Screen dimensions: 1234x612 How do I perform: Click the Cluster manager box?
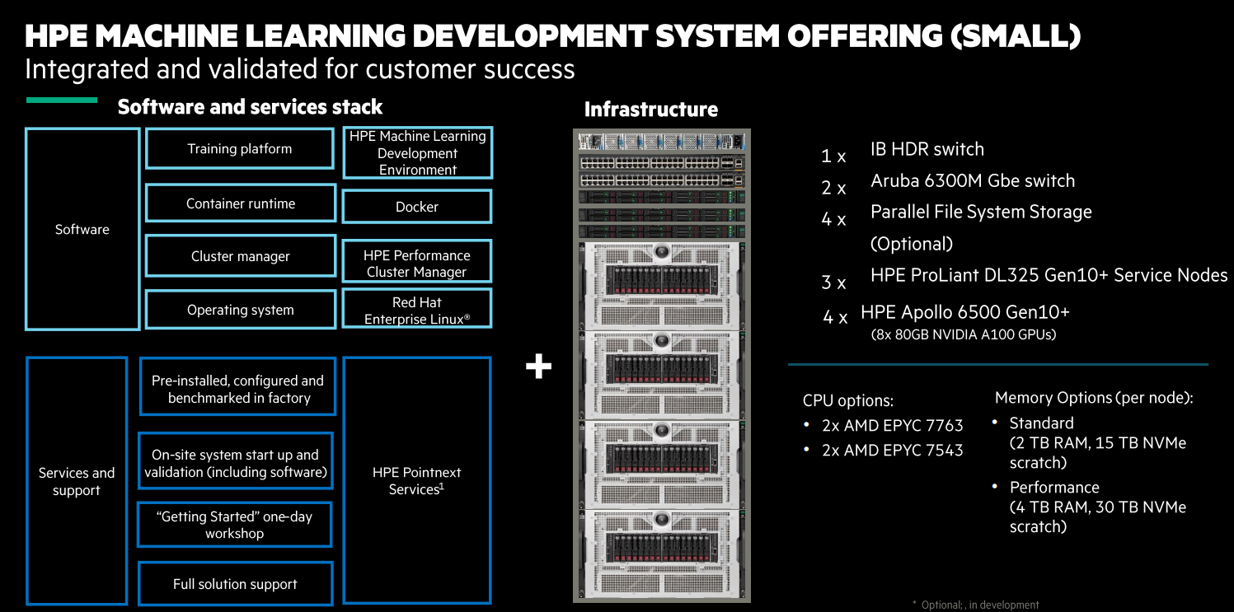tap(240, 255)
